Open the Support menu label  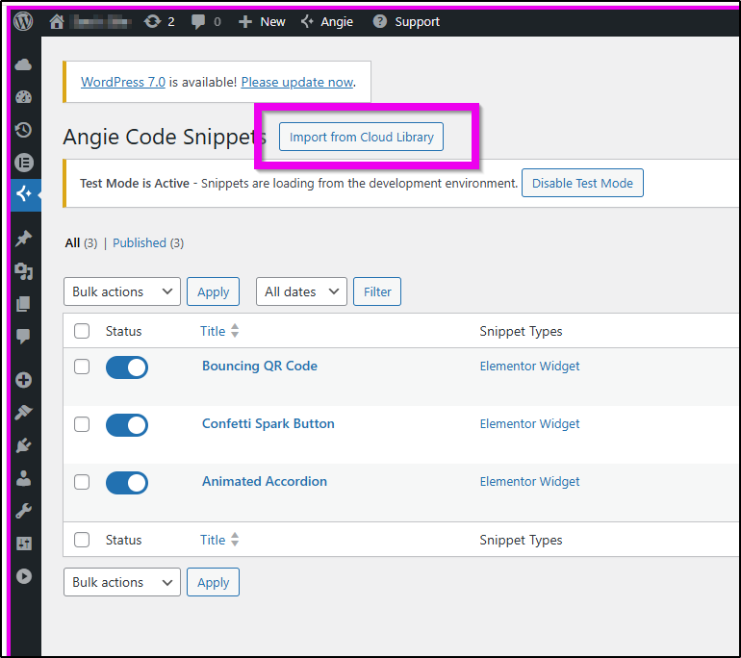(x=418, y=22)
